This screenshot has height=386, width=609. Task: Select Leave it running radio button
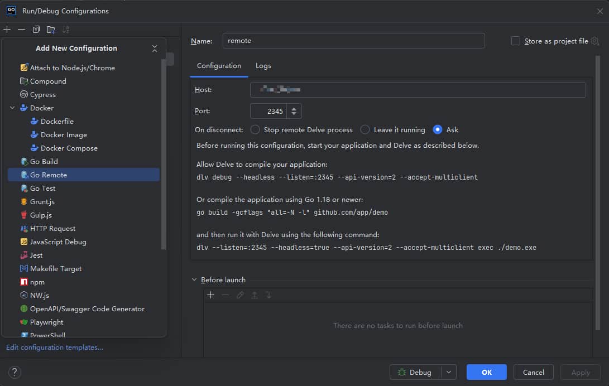pyautogui.click(x=365, y=129)
